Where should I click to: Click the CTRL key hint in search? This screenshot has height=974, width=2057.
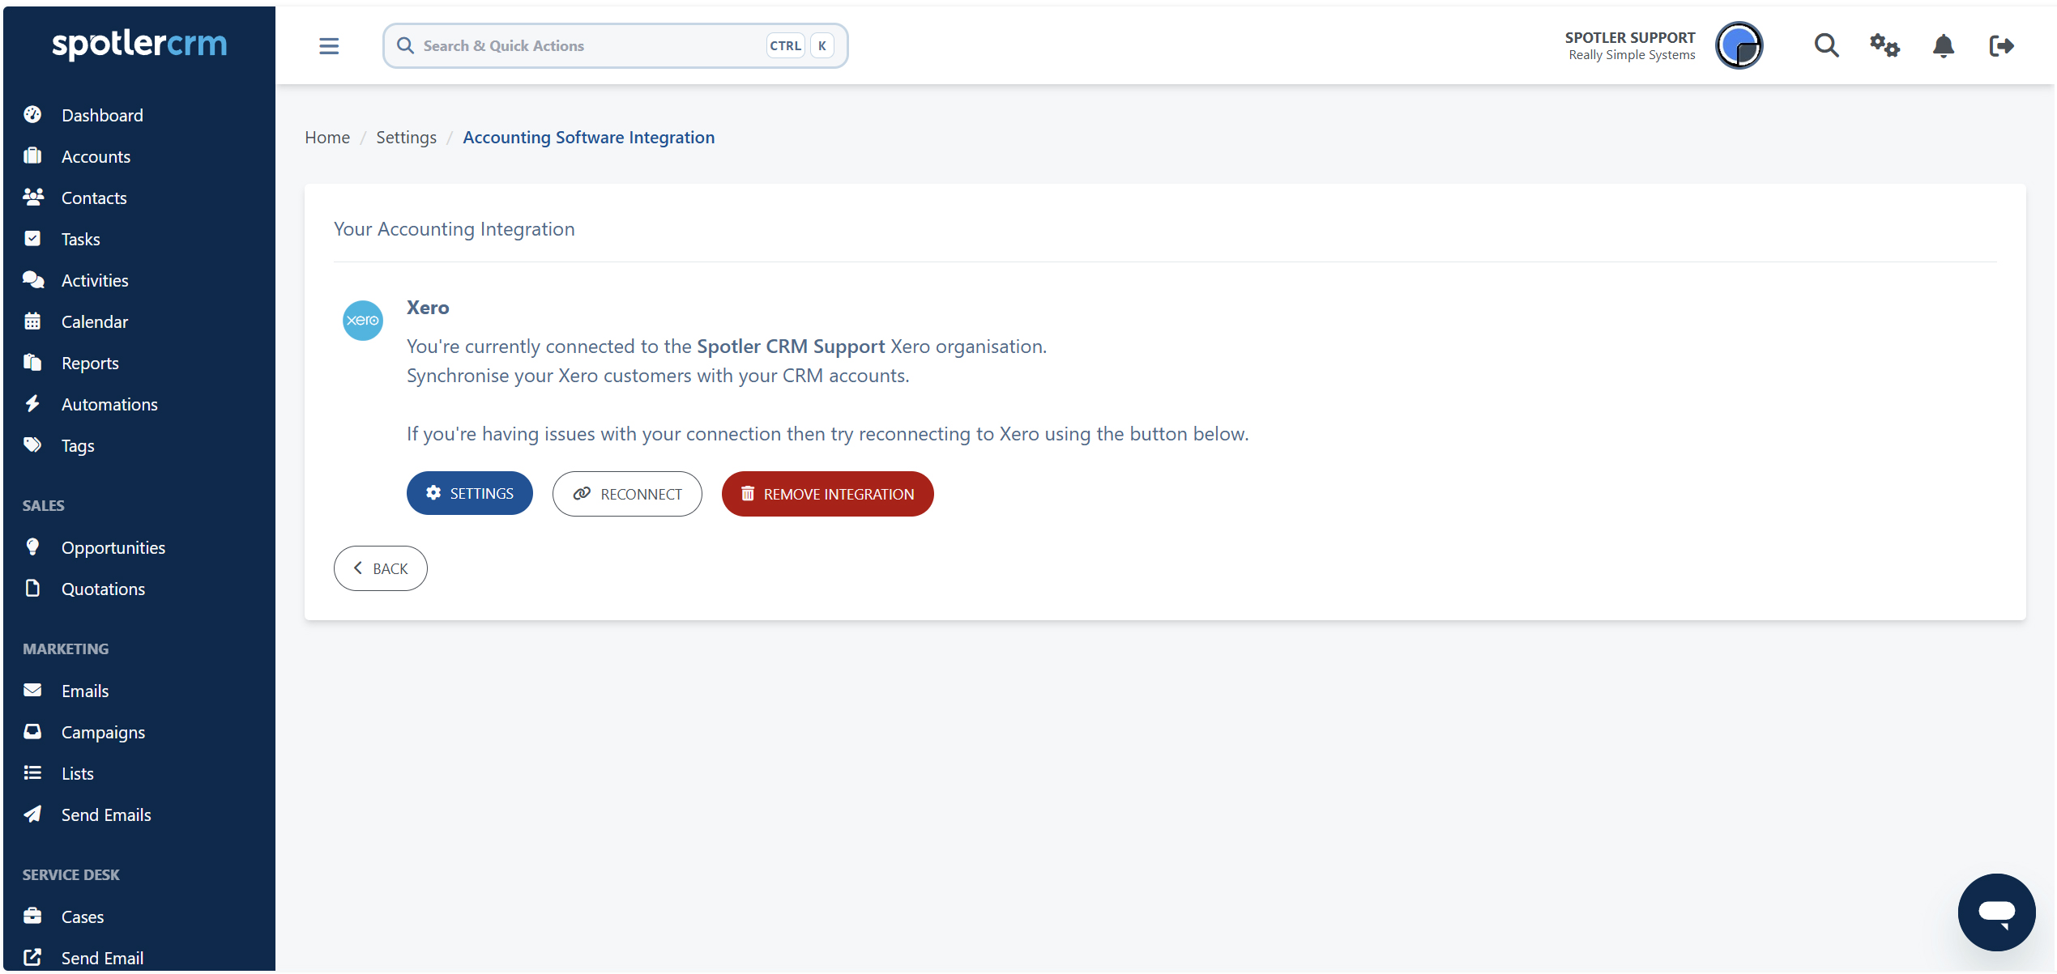(x=785, y=45)
